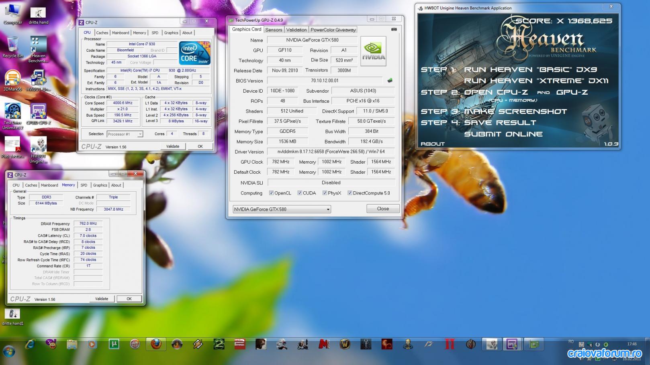Click SUBMIT ONLINE in HWBOT window
The height and width of the screenshot is (365, 650).
[503, 134]
